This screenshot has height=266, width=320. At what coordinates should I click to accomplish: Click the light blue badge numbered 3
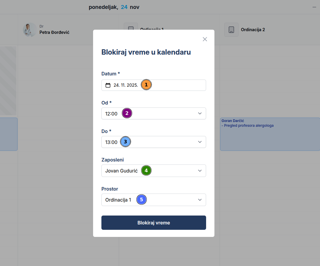coord(126,142)
